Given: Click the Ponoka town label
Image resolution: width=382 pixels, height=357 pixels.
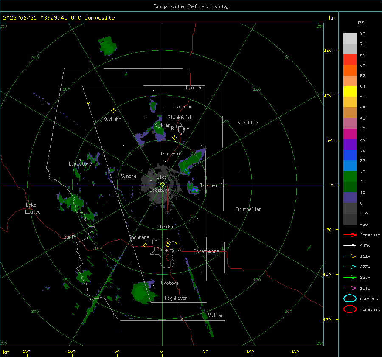Looking at the screenshot, I should pos(194,87).
